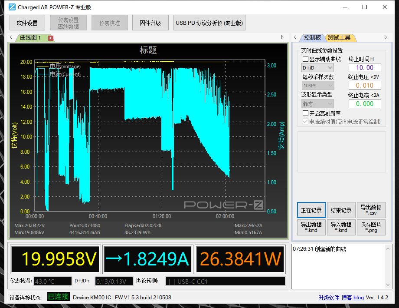The width and height of the screenshot is (399, 308).
Task: Click the disabled 仪表设置 离线数据 button
Action: (x=69, y=23)
